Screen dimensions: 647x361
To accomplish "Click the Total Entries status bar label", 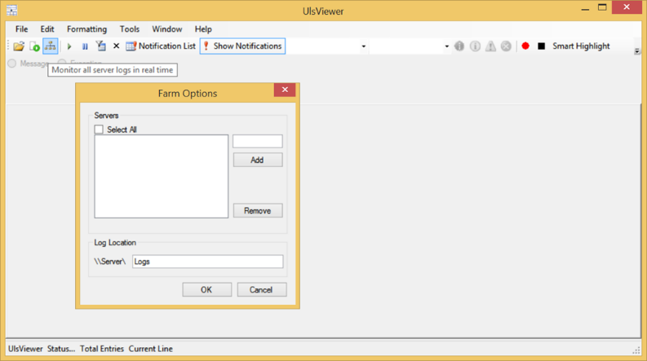I will tap(102, 349).
